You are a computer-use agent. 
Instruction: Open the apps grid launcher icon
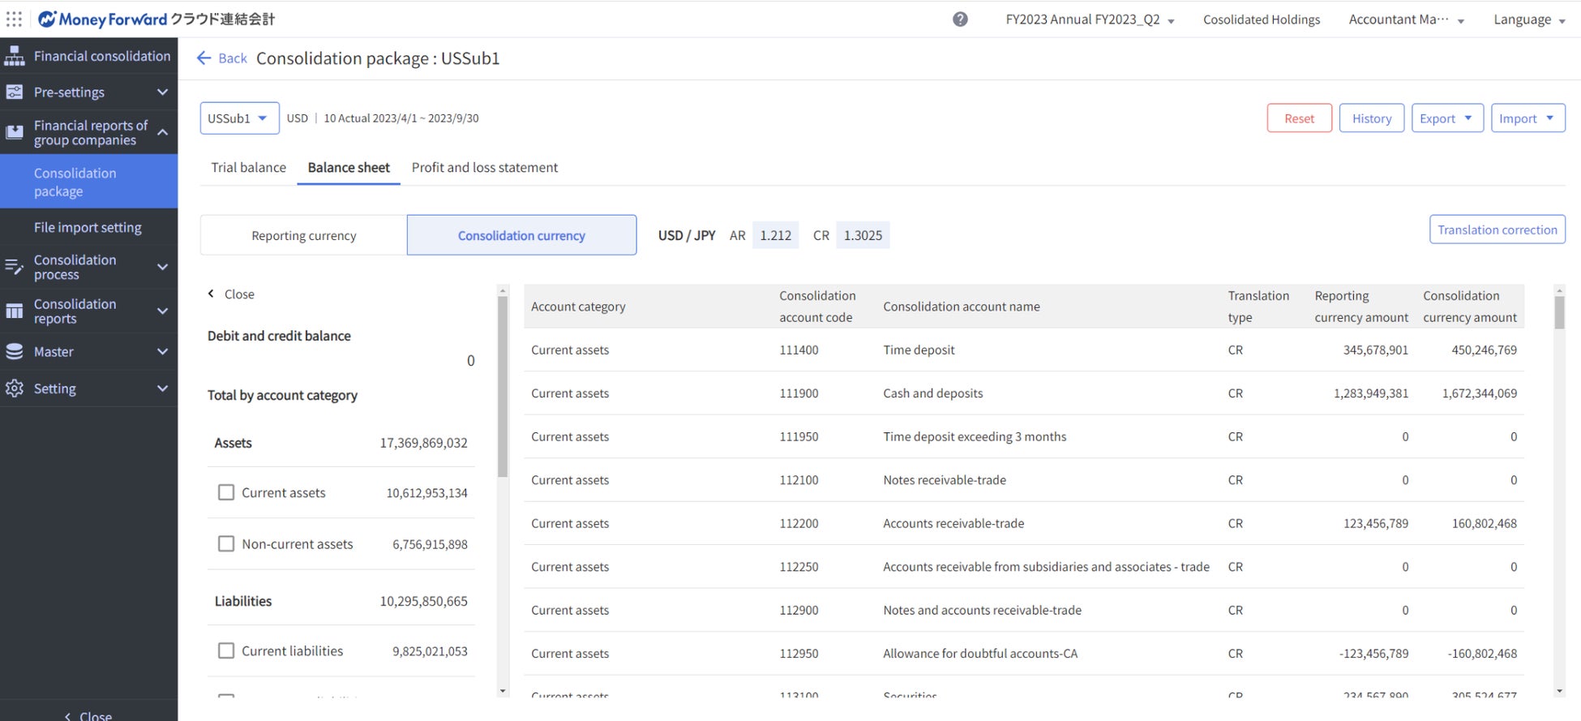pos(14,19)
